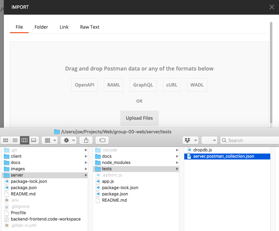279x231 pixels.
Task: Select backend-frontend.code-workspace file
Action: click(45, 219)
